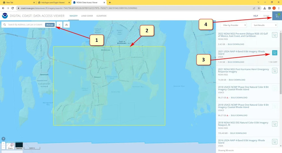Reload the page
Screen dimensions: 282x153
click(x=13, y=8)
